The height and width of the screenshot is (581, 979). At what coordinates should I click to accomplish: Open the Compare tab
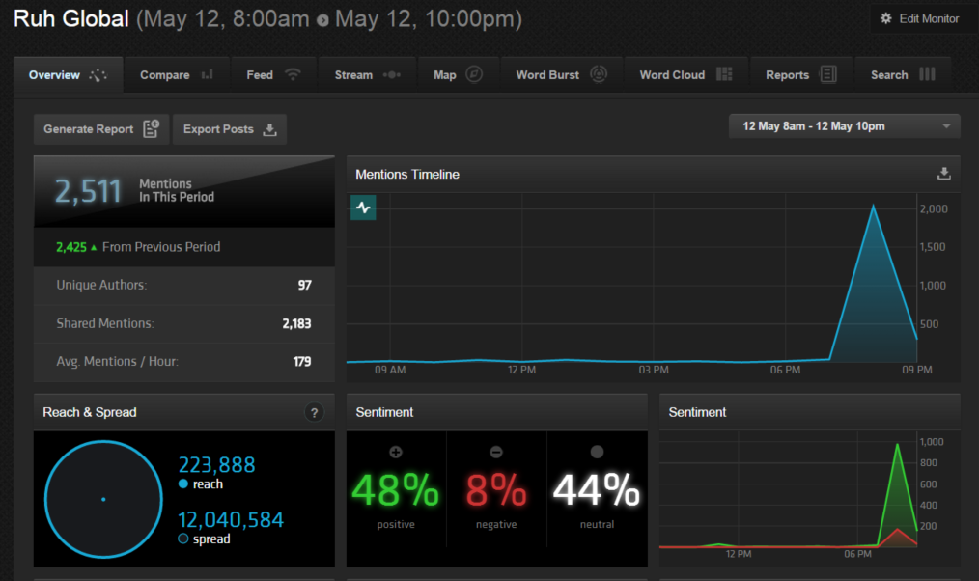pos(177,75)
